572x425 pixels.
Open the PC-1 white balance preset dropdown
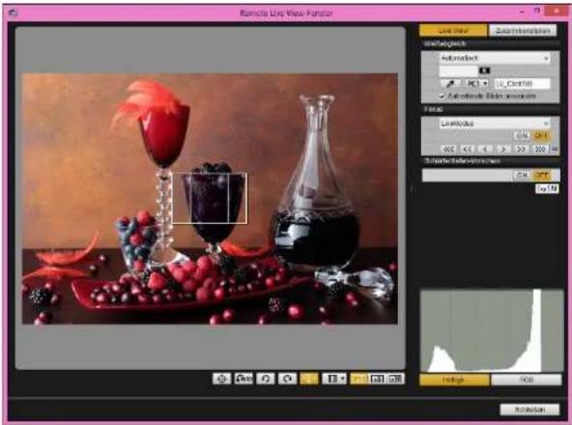pyautogui.click(x=477, y=83)
